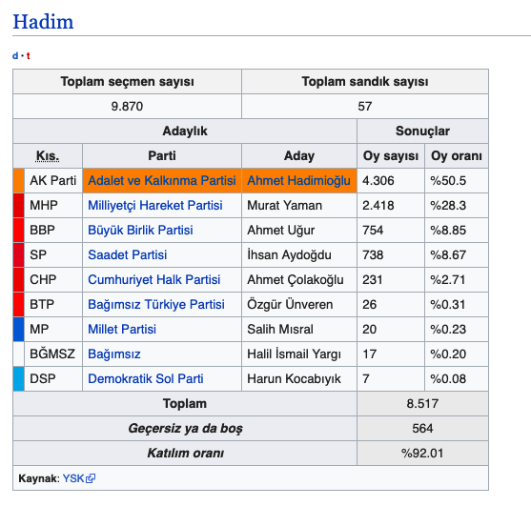Select the voter count value 9.870
This screenshot has width=531, height=506.
click(128, 107)
